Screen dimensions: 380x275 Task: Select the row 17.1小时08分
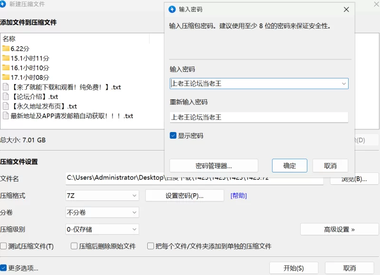coord(30,77)
